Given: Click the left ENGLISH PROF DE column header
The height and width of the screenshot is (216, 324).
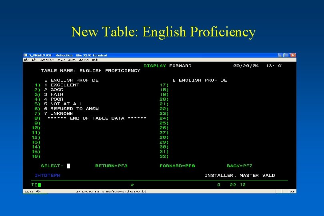Looking at the screenshot, I should point(75,80).
